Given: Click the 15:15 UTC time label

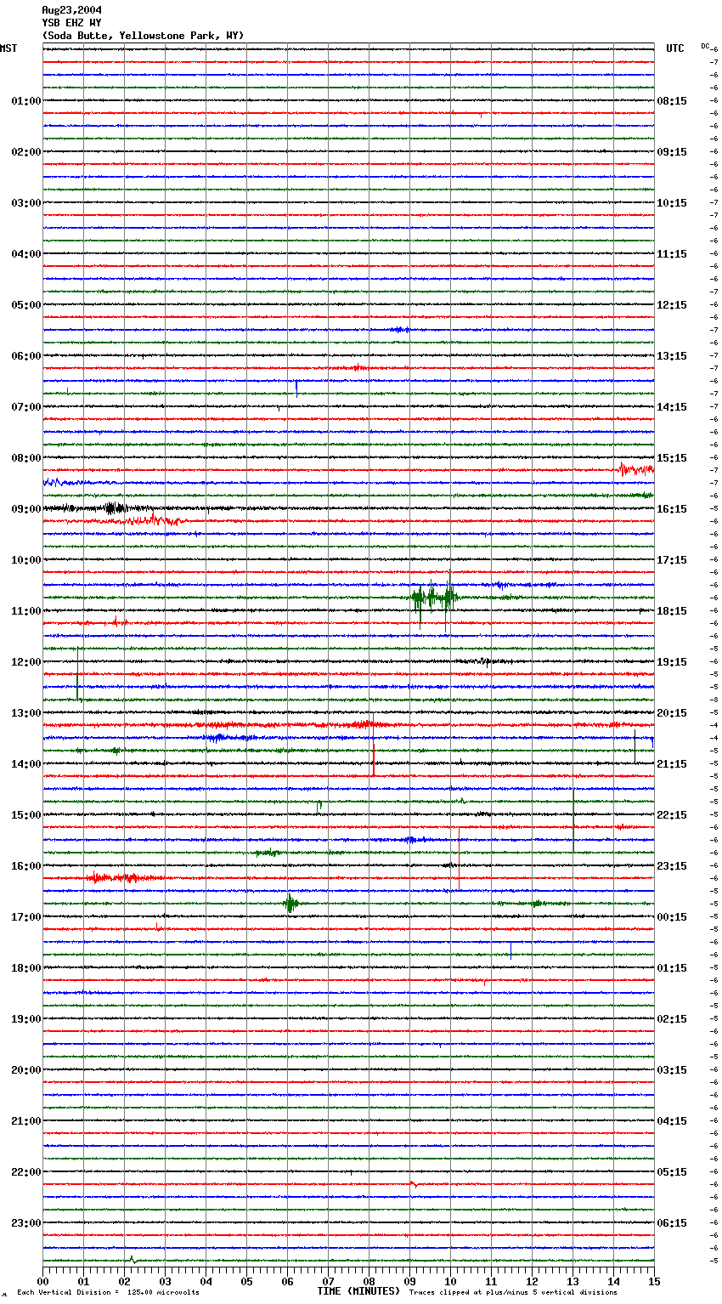Looking at the screenshot, I should pyautogui.click(x=672, y=458).
